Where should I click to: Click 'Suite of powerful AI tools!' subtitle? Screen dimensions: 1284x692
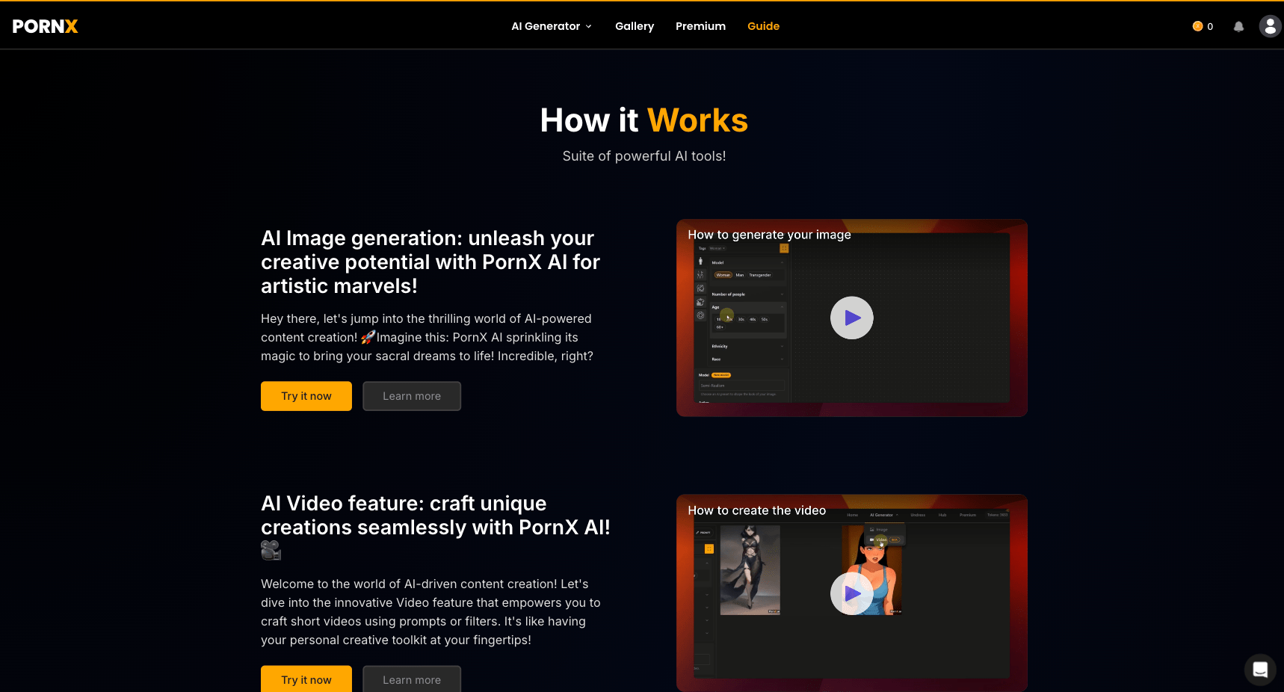[x=644, y=156]
